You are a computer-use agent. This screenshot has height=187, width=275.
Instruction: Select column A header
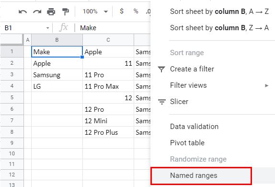click(x=27, y=40)
